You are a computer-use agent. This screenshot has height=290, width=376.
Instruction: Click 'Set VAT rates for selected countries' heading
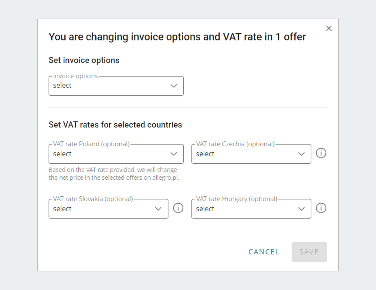115,125
